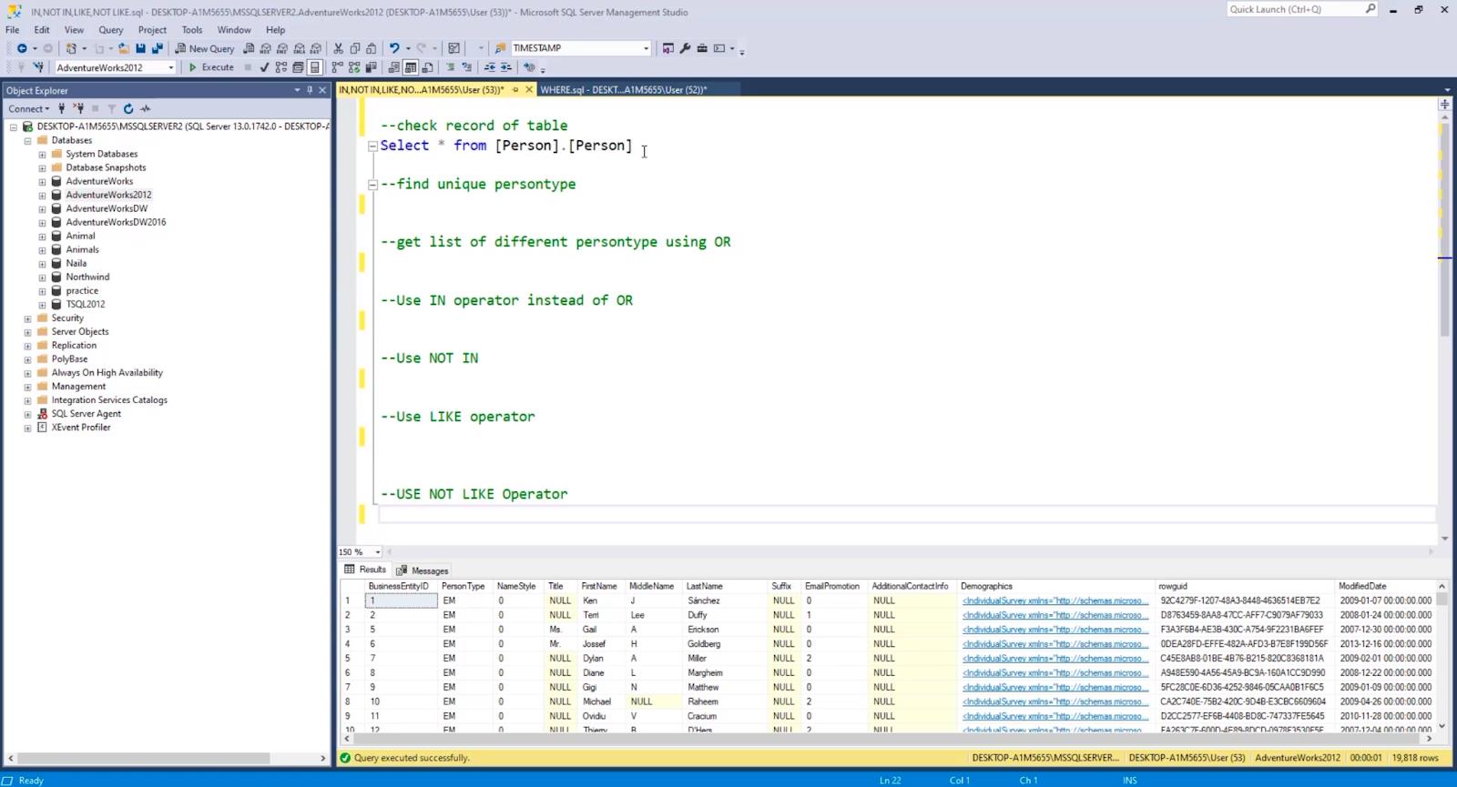
Task: Open the Connect dropdown in Object Explorer
Action: tap(29, 108)
